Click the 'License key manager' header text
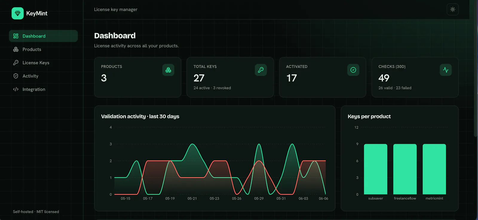This screenshot has height=220, width=478. [116, 10]
